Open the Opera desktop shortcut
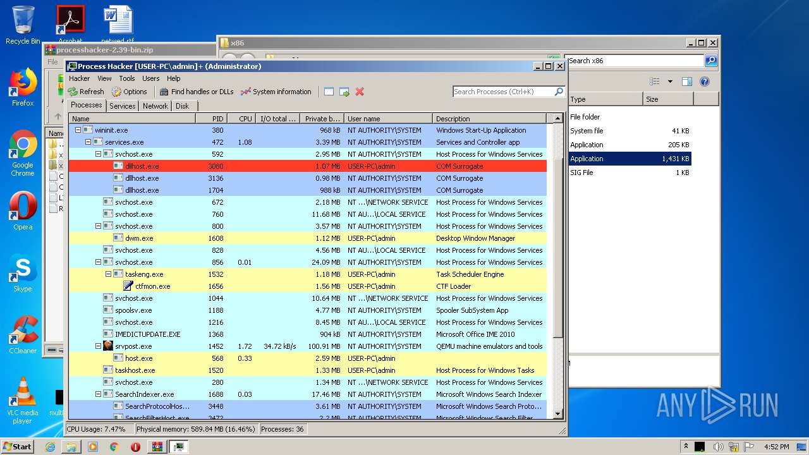 (23, 211)
